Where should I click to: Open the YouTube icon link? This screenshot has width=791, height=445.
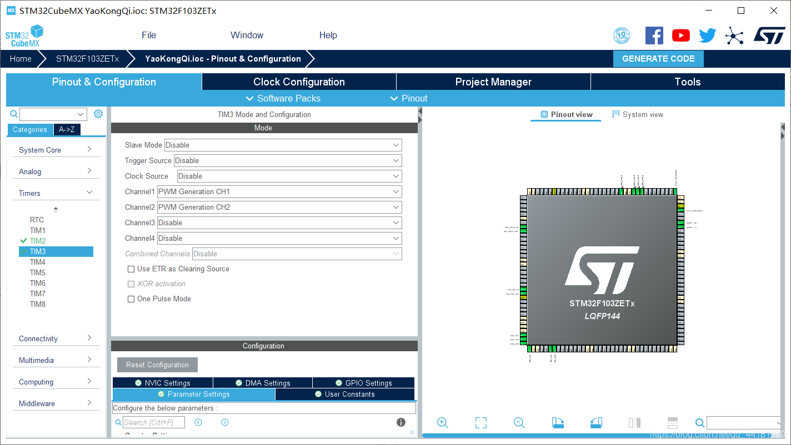(681, 36)
